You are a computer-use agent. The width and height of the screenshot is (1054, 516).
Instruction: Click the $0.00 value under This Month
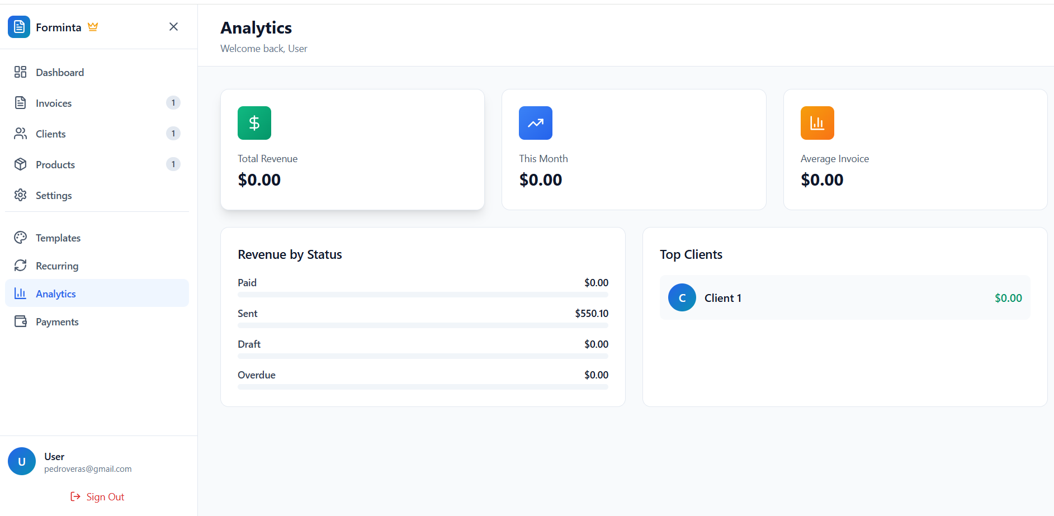pyautogui.click(x=541, y=180)
